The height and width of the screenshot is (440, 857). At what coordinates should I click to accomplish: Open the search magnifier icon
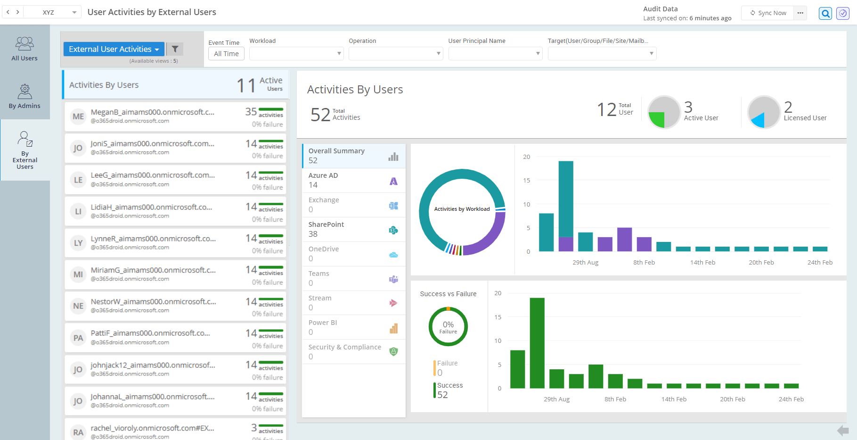pyautogui.click(x=825, y=13)
